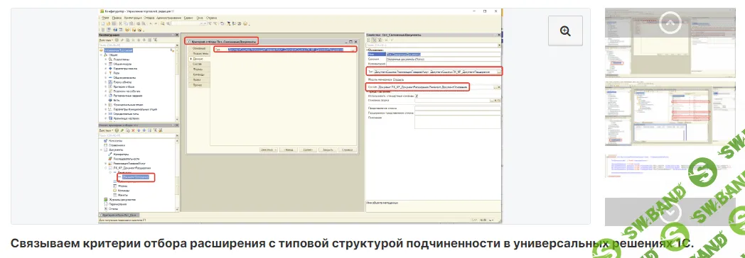The height and width of the screenshot is (258, 745).
Task: Select the second gallery thumbnail
Action: [670, 113]
